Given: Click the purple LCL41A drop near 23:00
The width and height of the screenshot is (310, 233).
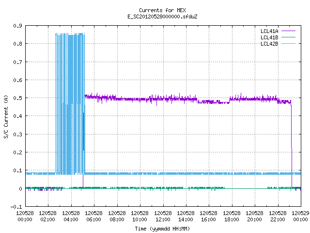Looking at the screenshot, I should 292,145.
